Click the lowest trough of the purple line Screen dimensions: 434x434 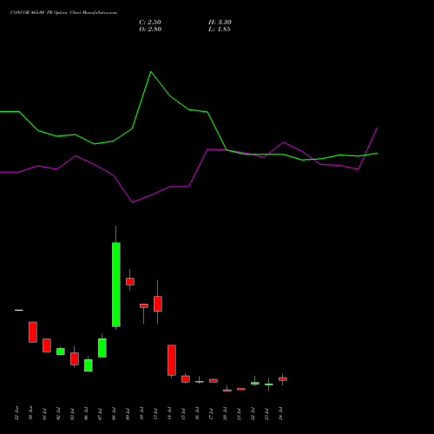132,202
